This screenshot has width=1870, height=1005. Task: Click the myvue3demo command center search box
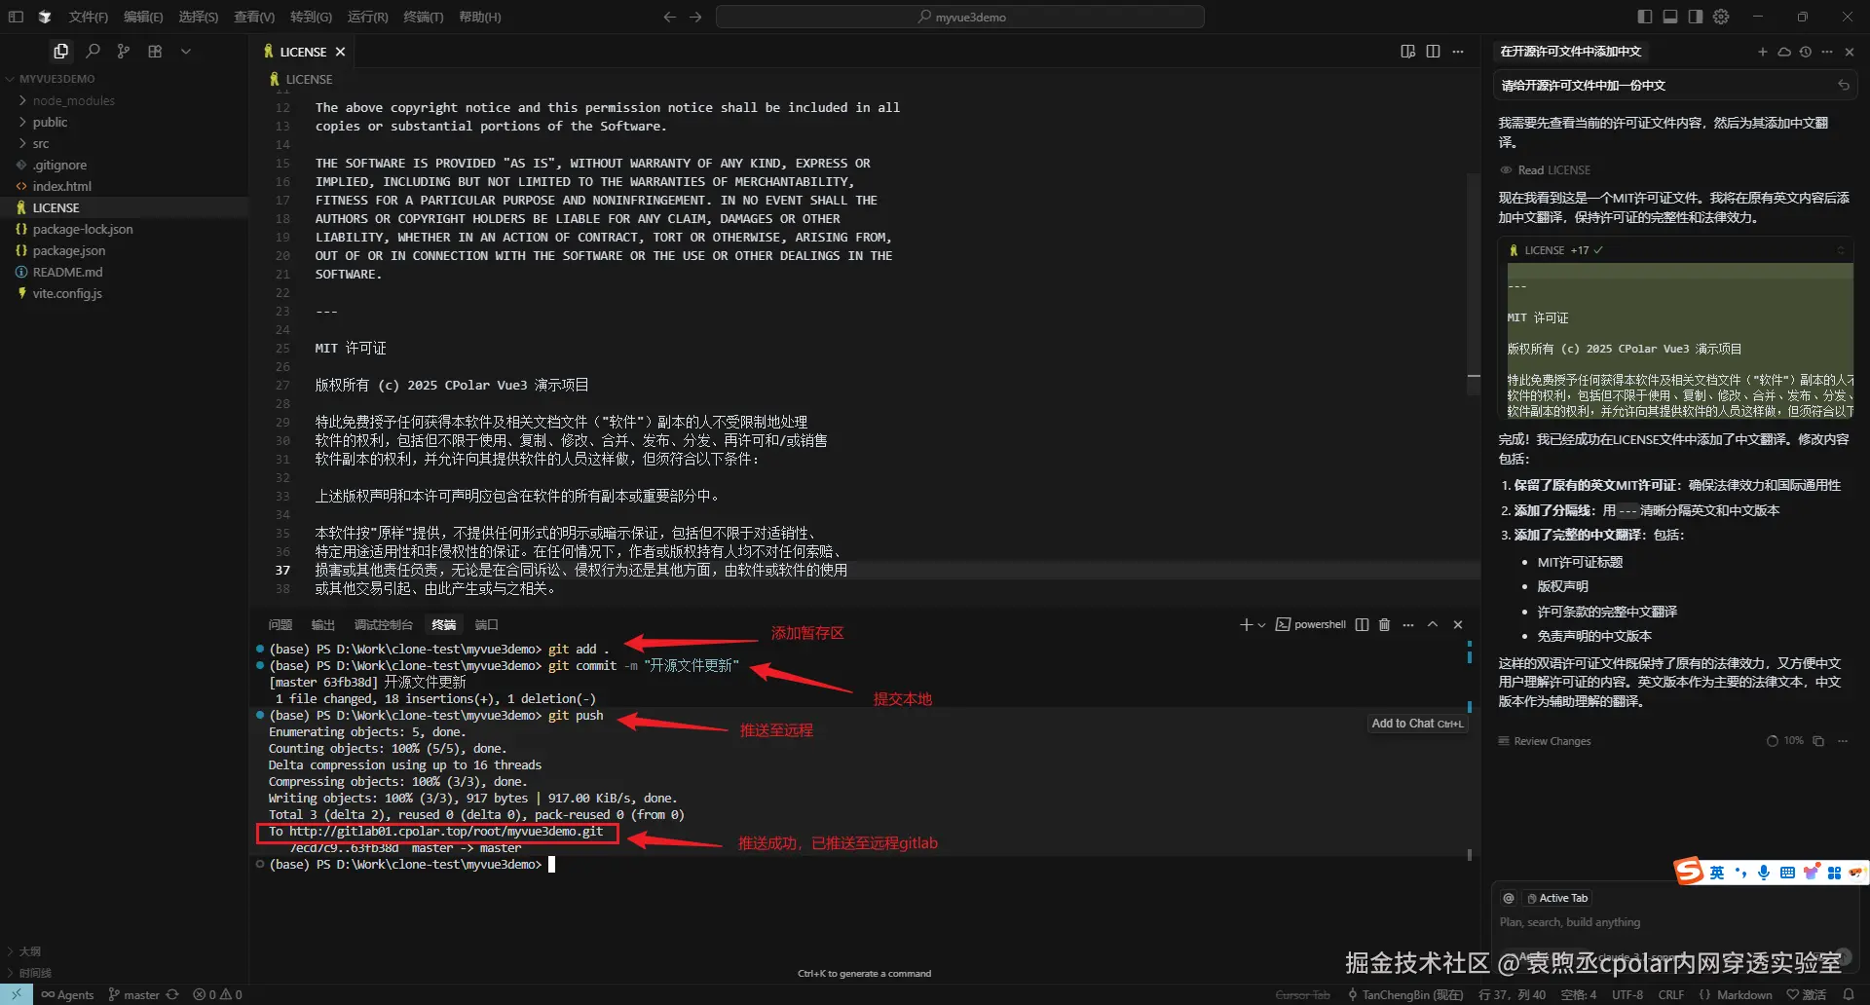point(960,17)
